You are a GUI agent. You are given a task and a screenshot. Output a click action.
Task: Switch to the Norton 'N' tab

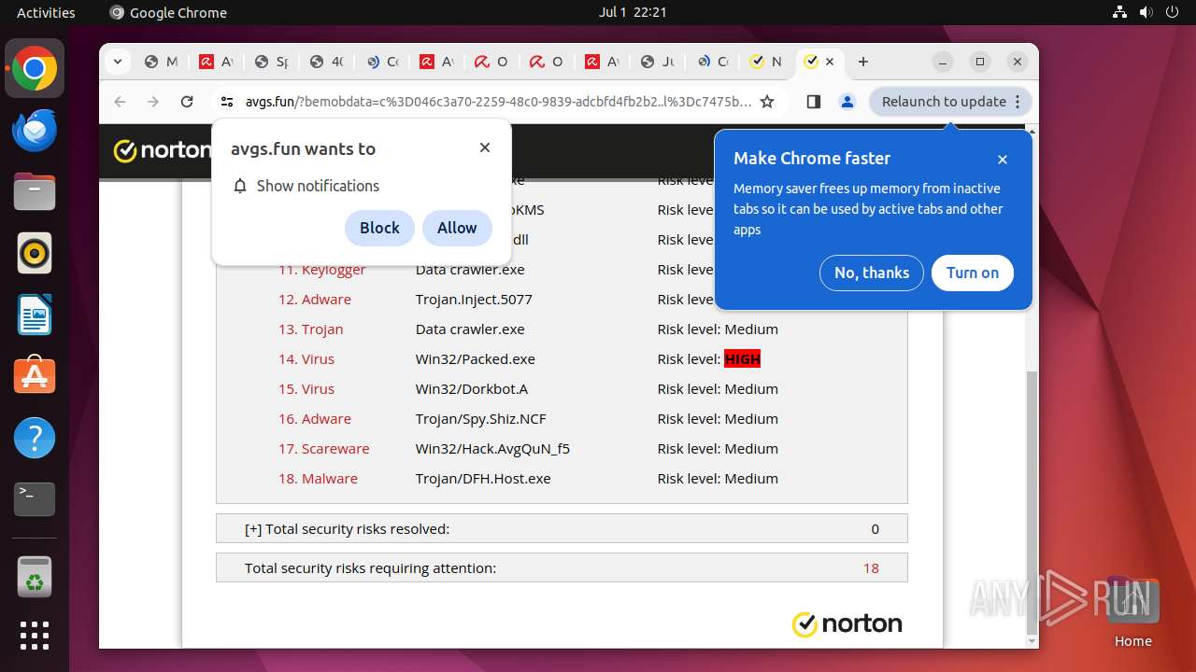click(x=766, y=62)
